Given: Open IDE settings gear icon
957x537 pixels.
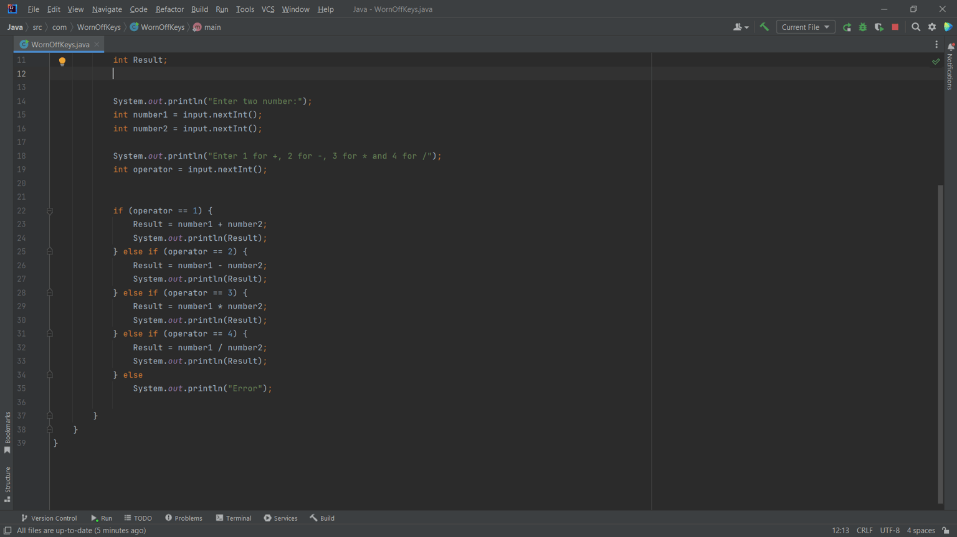Looking at the screenshot, I should 932,27.
